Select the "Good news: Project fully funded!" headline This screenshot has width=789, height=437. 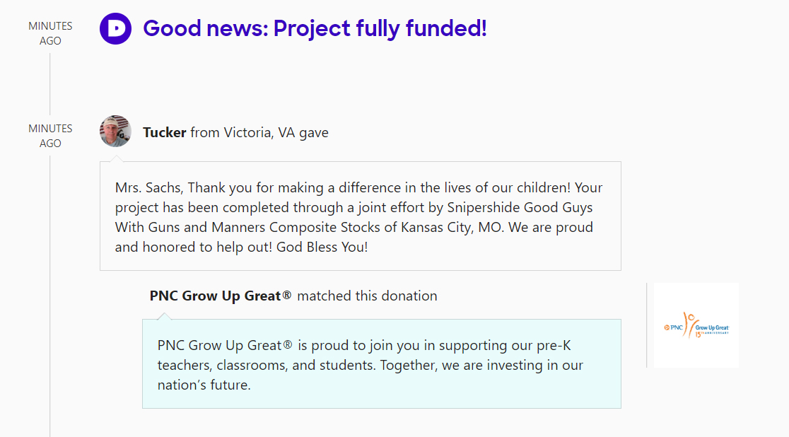click(x=315, y=29)
